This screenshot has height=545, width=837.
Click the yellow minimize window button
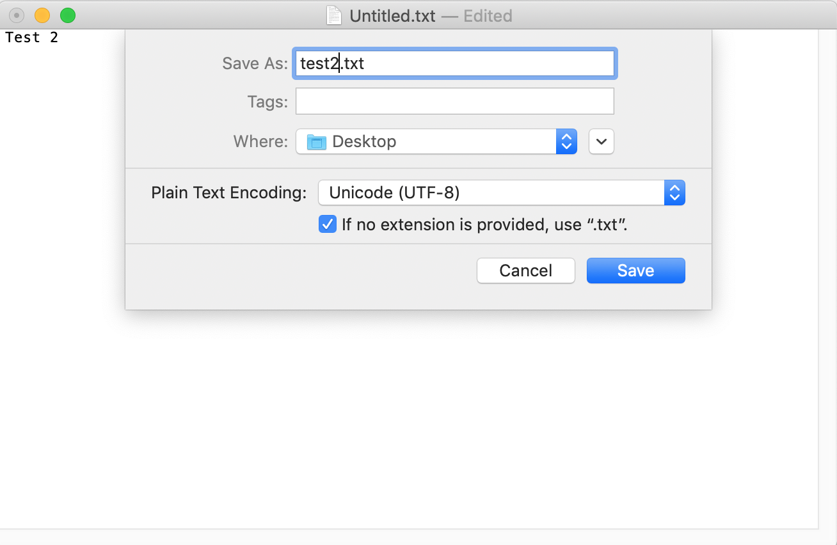coord(42,15)
